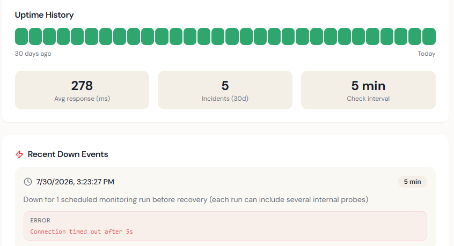The height and width of the screenshot is (246, 454).
Task: Select the 7/30/2026, 3:23:27 PM timestamp
Action: [x=75, y=182]
